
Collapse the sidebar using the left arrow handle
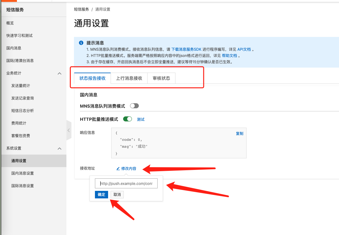point(69,130)
